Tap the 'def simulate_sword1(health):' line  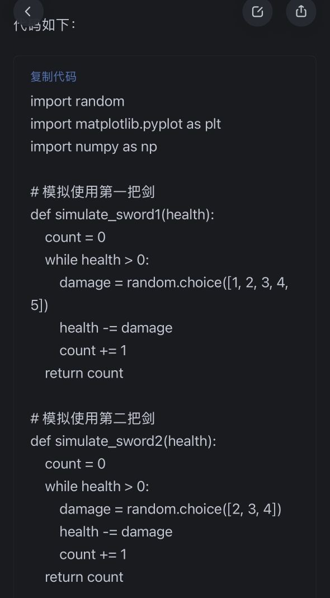[122, 215]
